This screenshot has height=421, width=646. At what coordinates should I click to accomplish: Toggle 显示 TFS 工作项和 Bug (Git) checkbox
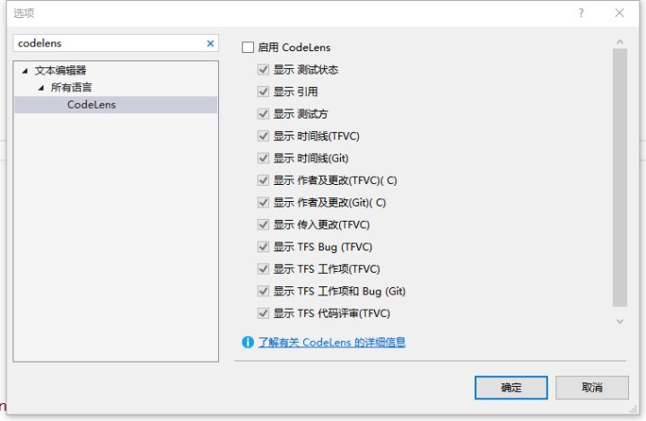[263, 291]
